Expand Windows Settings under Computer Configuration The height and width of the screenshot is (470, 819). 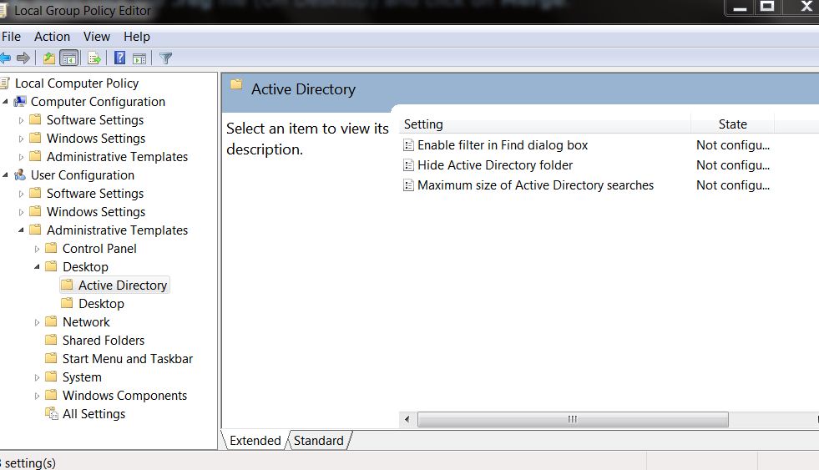click(x=21, y=139)
